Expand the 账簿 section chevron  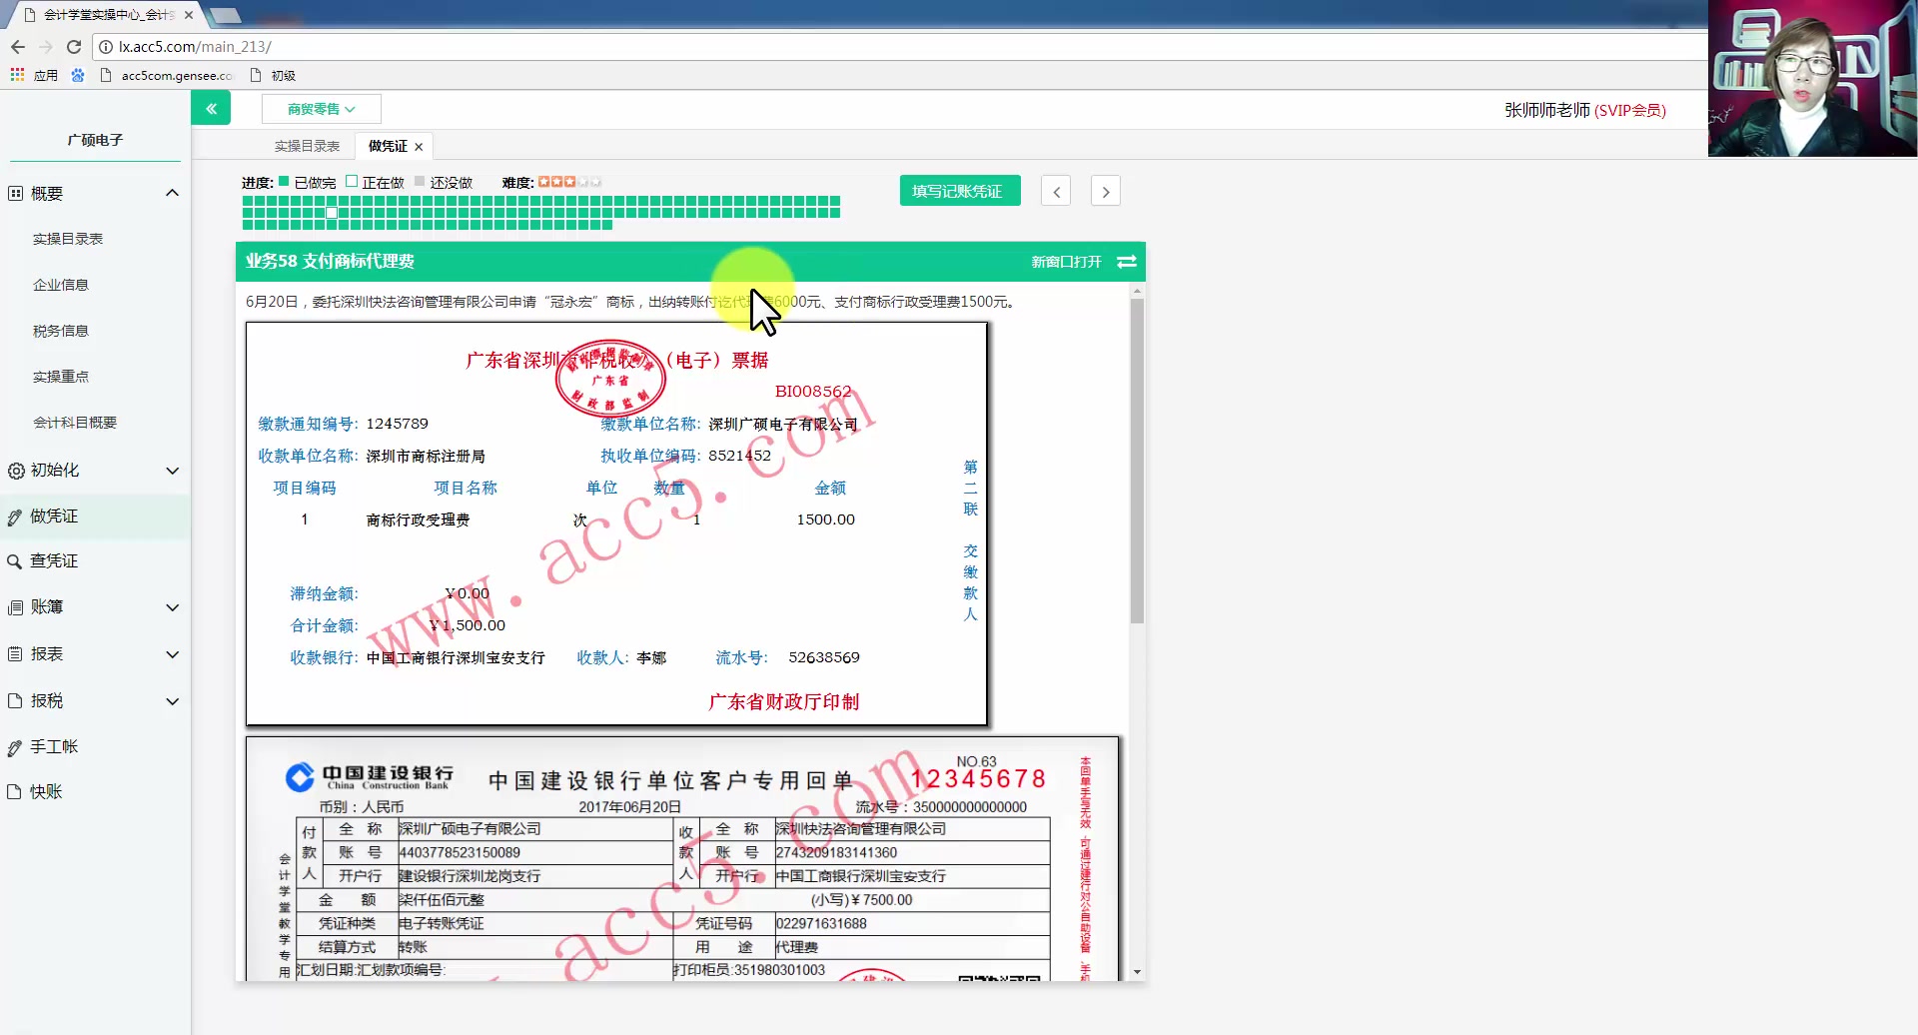pos(172,607)
